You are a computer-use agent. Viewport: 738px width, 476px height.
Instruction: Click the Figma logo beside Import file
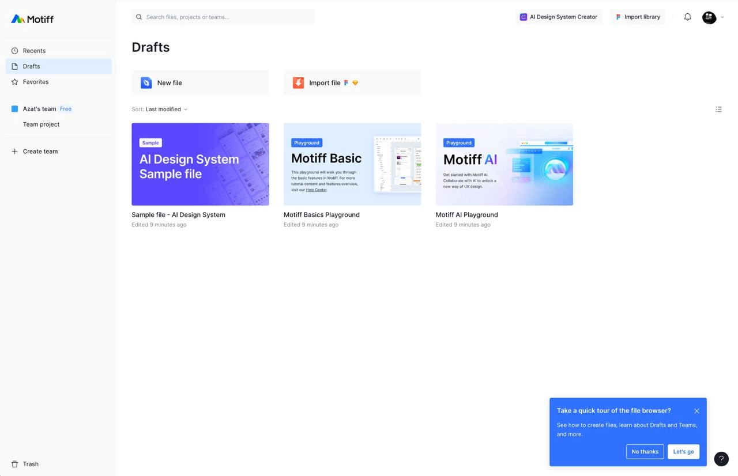point(346,83)
